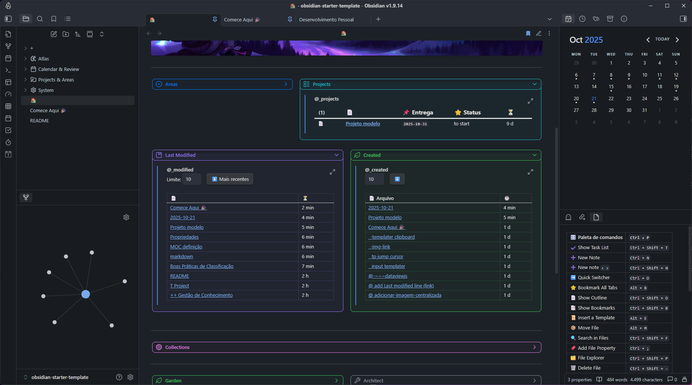The image size is (692, 385).
Task: Click the bookmark icon in note header
Action: coord(528,33)
